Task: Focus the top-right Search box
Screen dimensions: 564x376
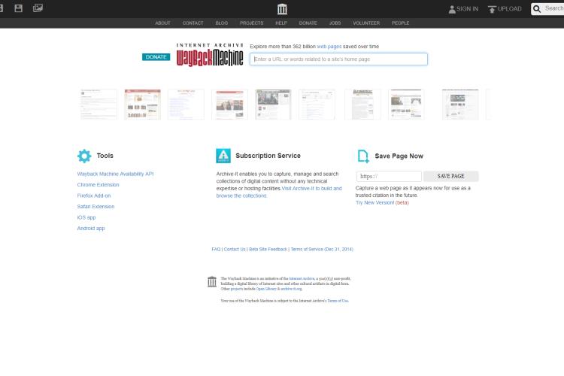Action: click(547, 8)
